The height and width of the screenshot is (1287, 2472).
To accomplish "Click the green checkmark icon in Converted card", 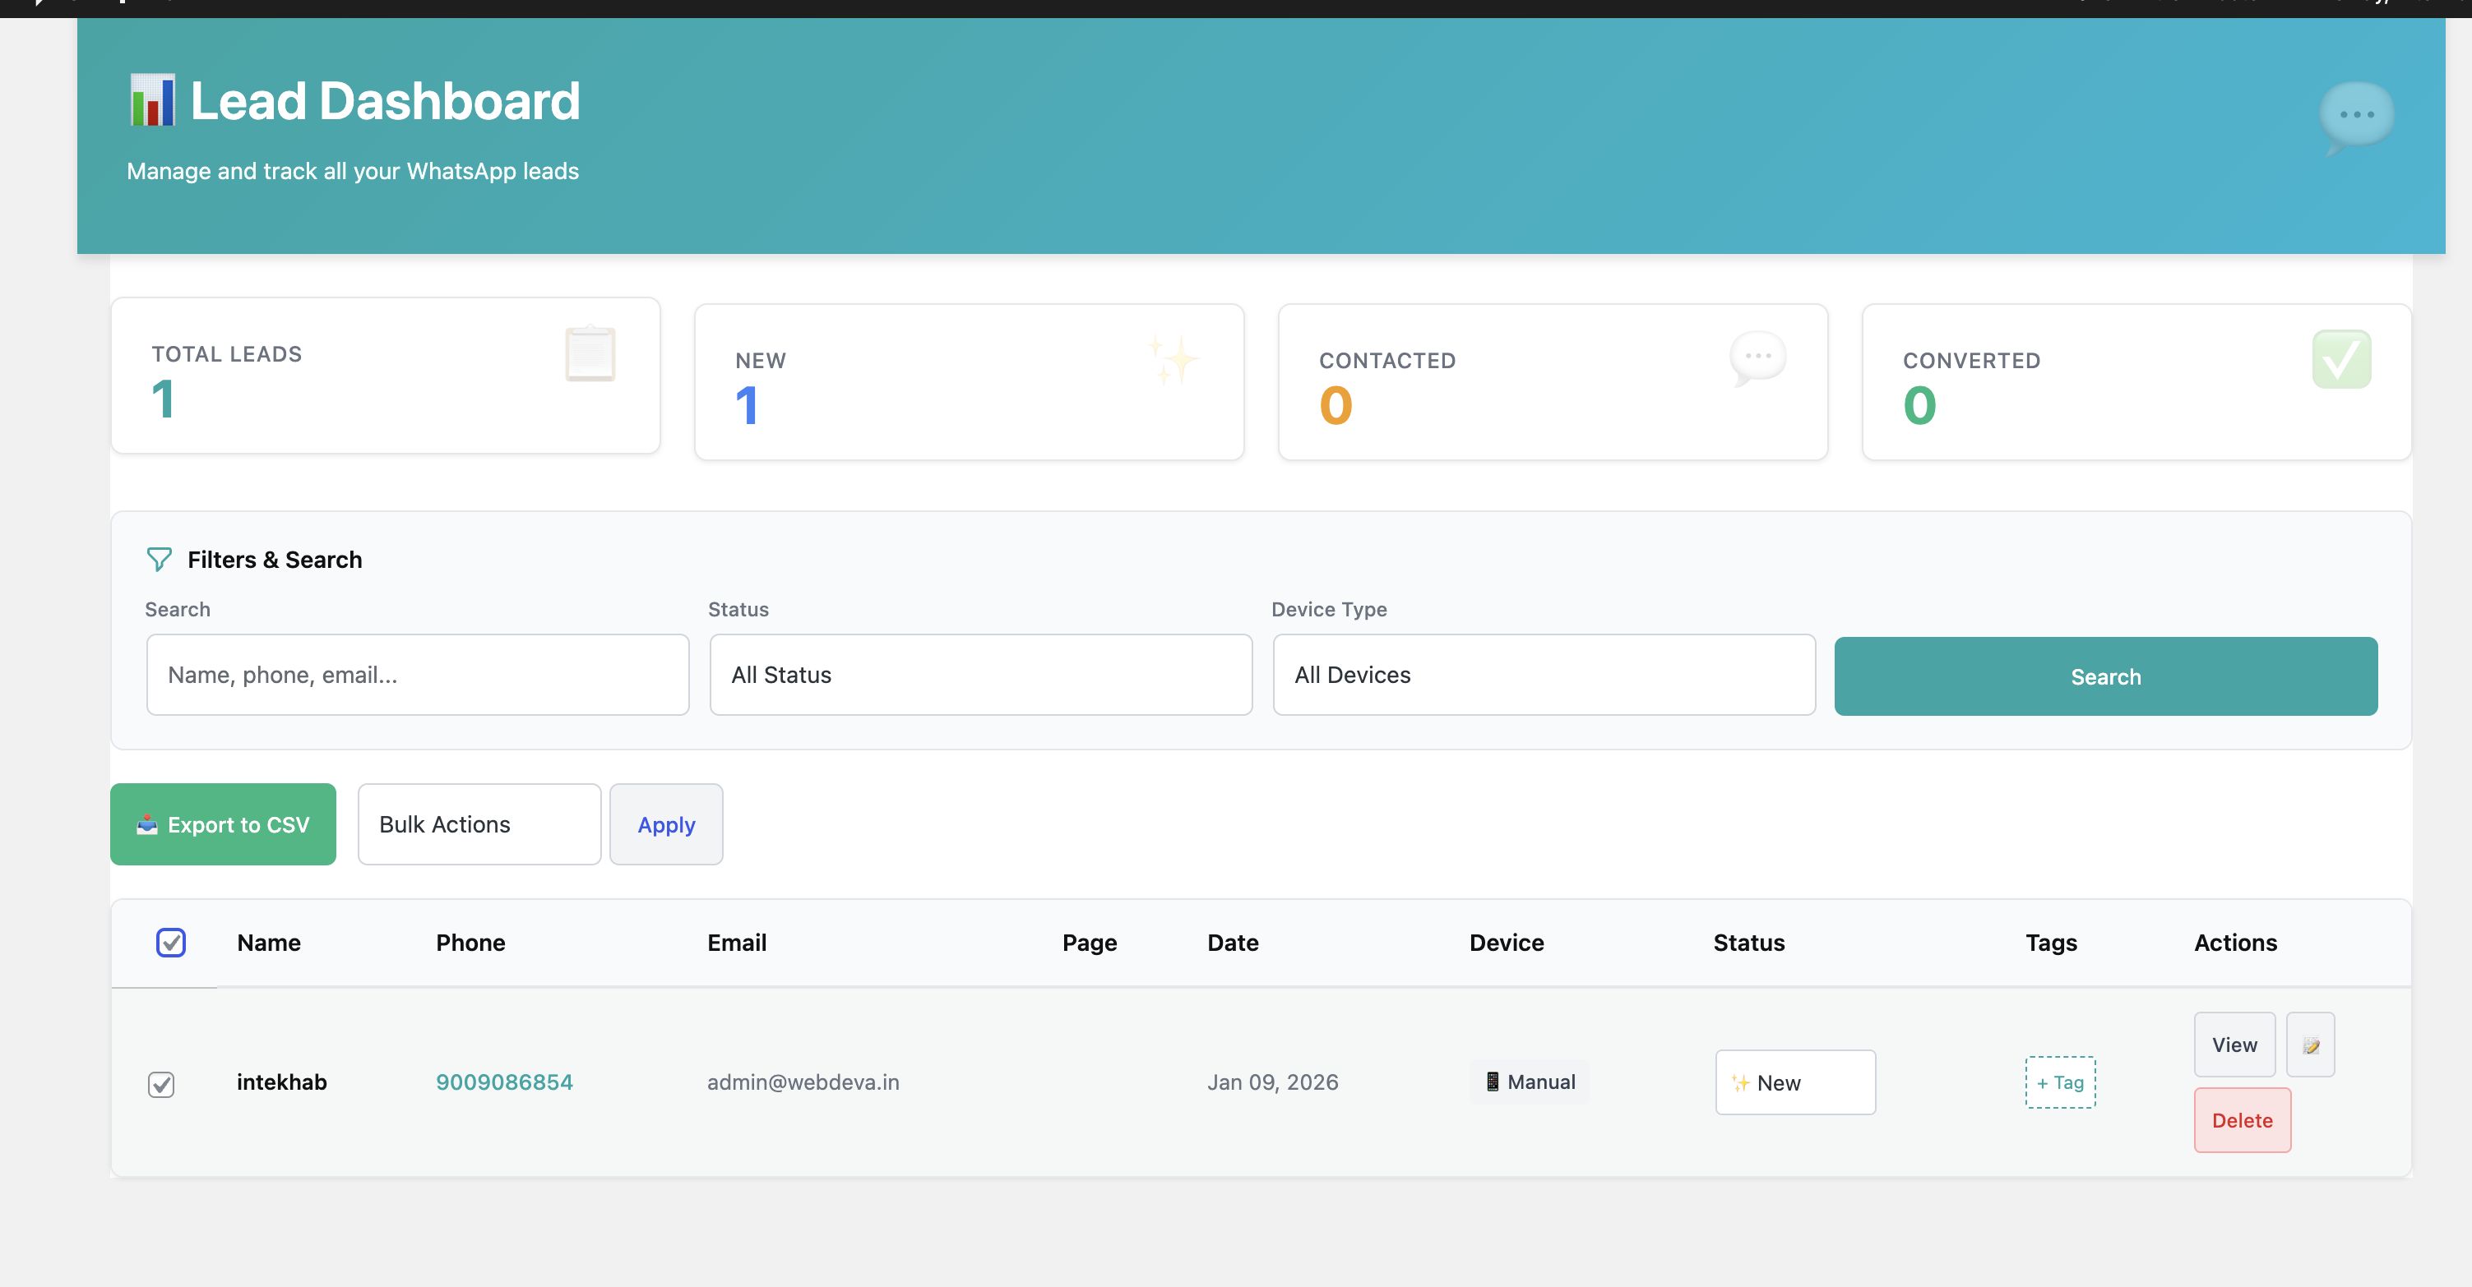I will (x=2340, y=360).
